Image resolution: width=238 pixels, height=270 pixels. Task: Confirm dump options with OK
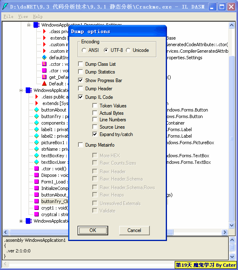pyautogui.click(x=93, y=230)
